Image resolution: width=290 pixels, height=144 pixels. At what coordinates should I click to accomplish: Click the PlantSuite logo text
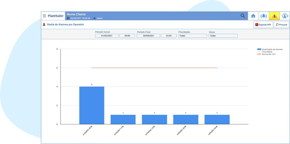[x=56, y=16]
